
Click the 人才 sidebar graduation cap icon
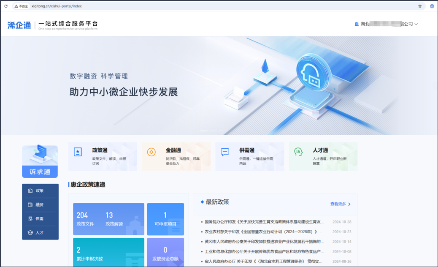[30, 233]
